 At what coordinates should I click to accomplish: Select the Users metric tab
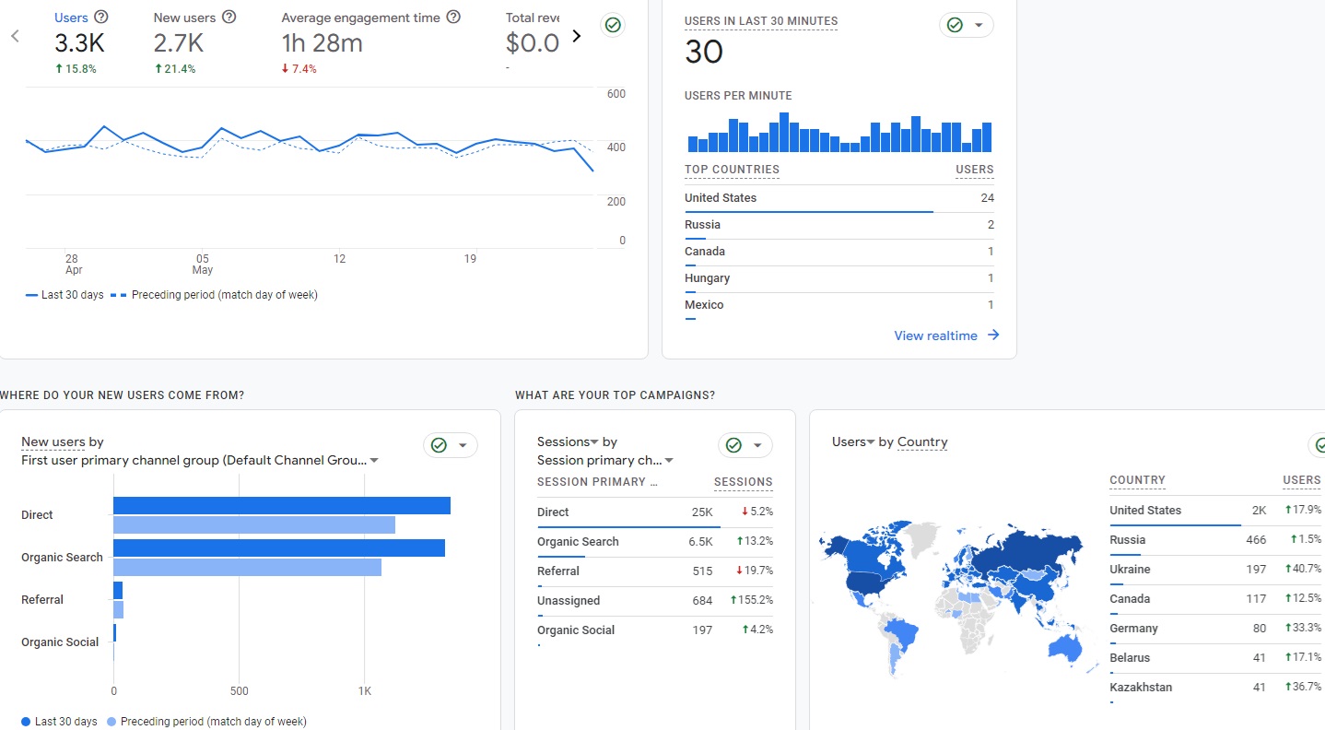79,41
